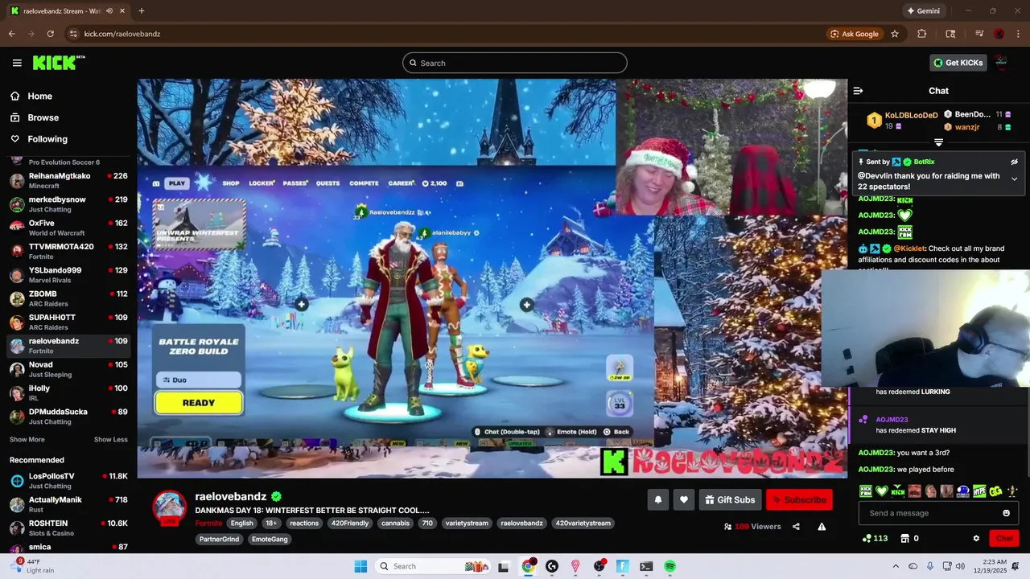Insert the HYPE quick emote
1030x579 pixels.
pyautogui.click(x=979, y=491)
